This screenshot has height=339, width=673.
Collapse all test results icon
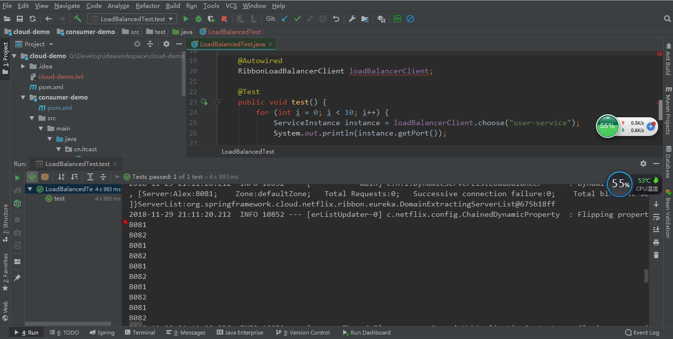pyautogui.click(x=103, y=177)
